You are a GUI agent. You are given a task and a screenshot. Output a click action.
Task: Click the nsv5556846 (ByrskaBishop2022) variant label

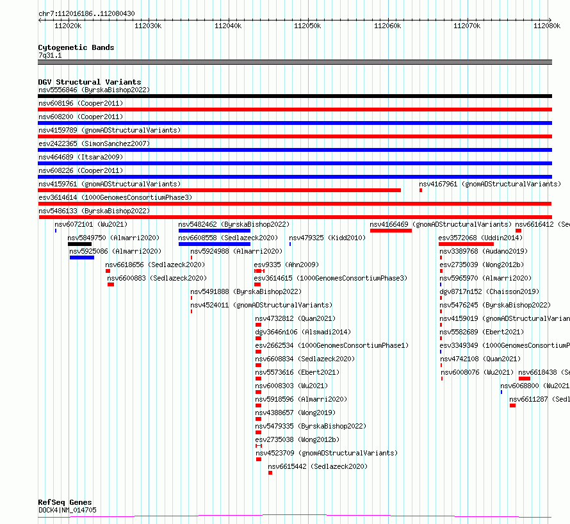(x=94, y=90)
